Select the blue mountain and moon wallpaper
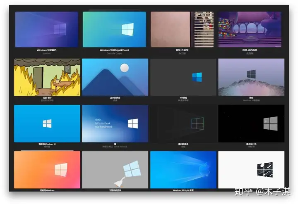Image resolution: width=298 pixels, height=204 pixels. click(115, 77)
